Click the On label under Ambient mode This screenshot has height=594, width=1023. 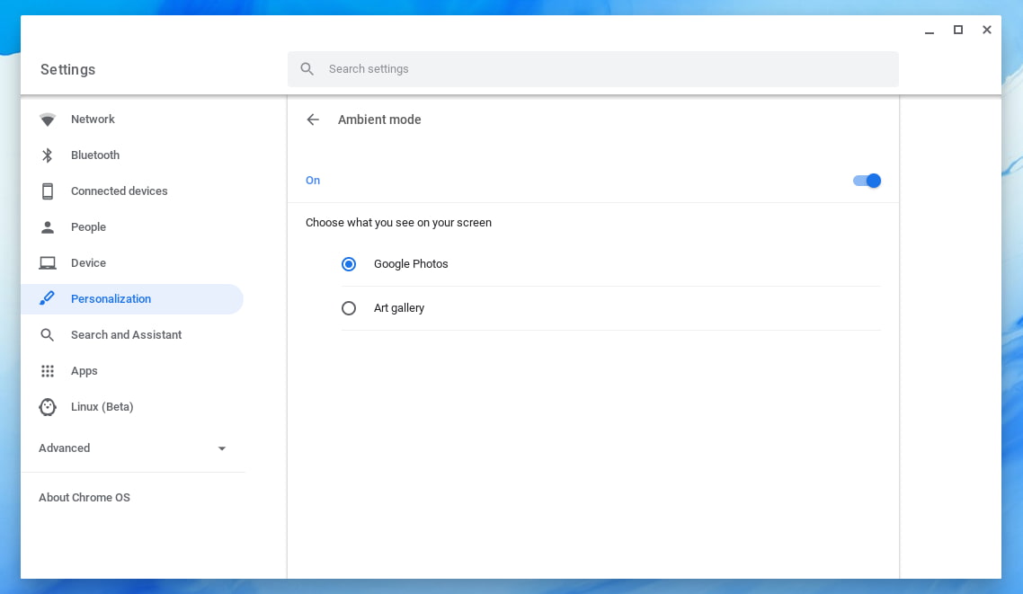pos(312,180)
